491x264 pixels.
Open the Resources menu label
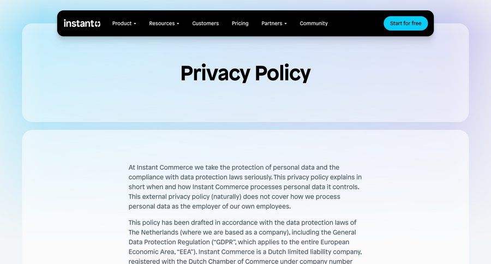tap(161, 23)
